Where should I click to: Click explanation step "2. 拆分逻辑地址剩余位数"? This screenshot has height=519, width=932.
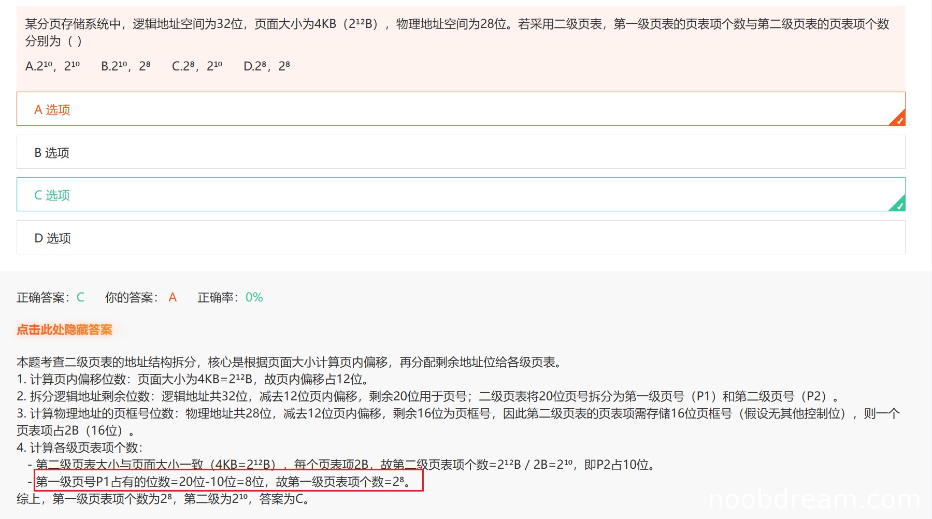click(x=427, y=396)
